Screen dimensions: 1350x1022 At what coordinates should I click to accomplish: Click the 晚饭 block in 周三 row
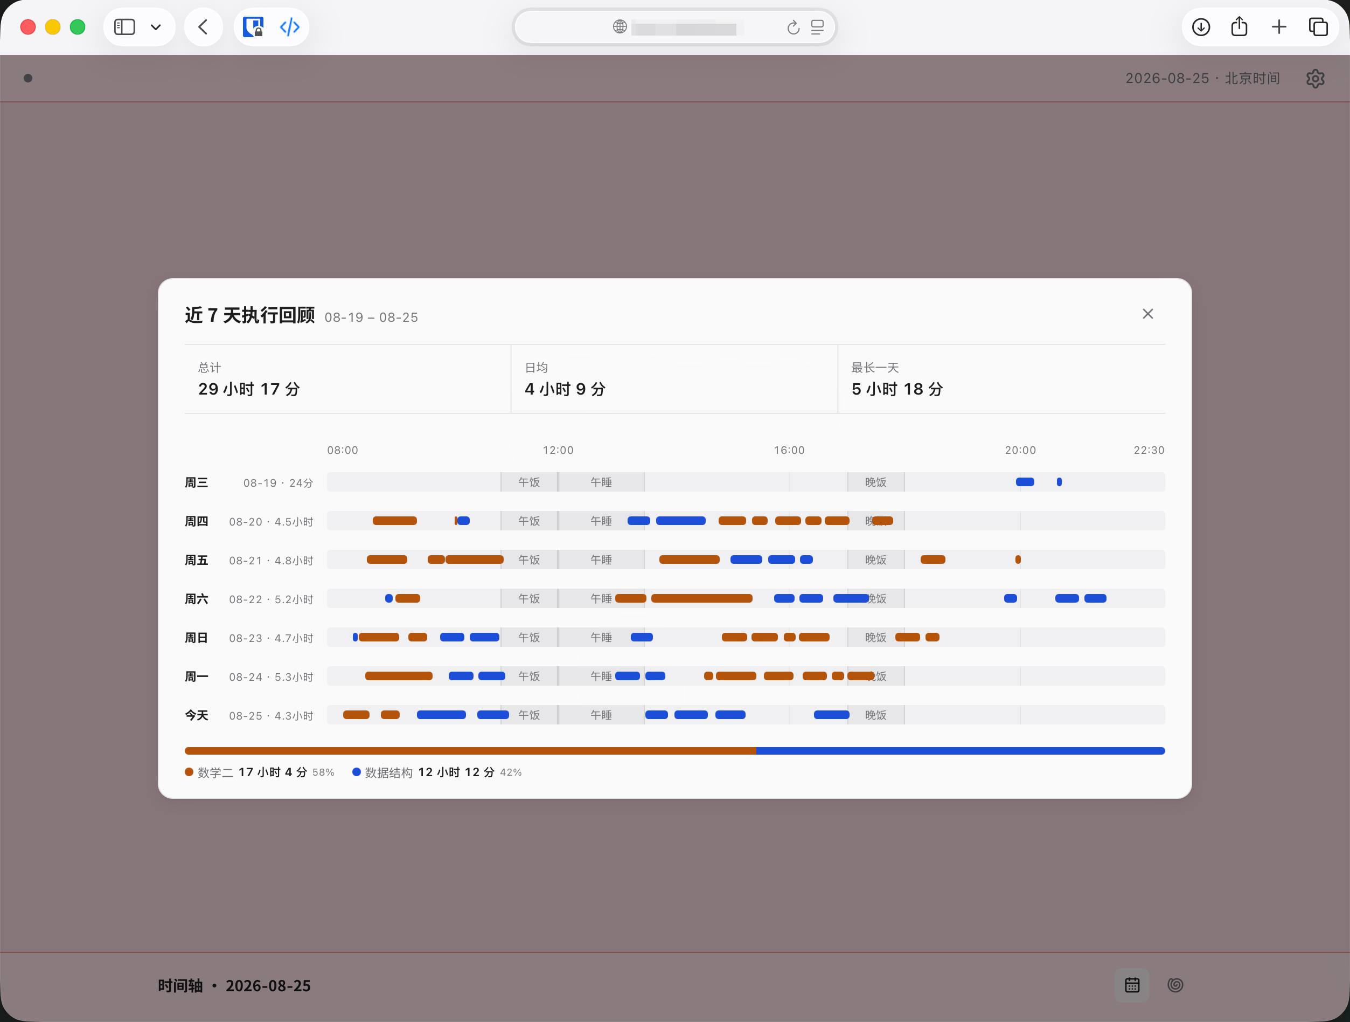[x=876, y=482]
